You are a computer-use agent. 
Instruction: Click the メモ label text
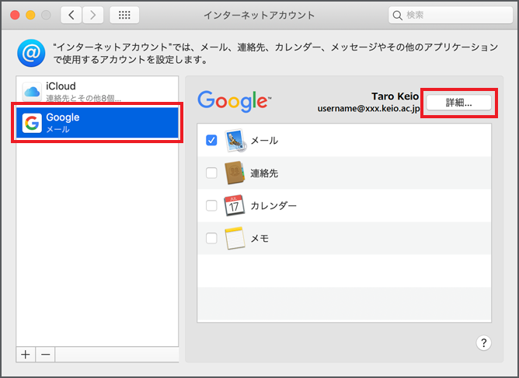(x=259, y=238)
